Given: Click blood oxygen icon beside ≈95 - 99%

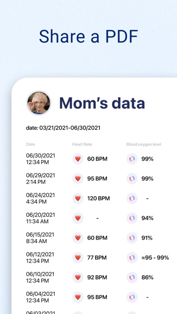Looking at the screenshot, I should [132, 258].
